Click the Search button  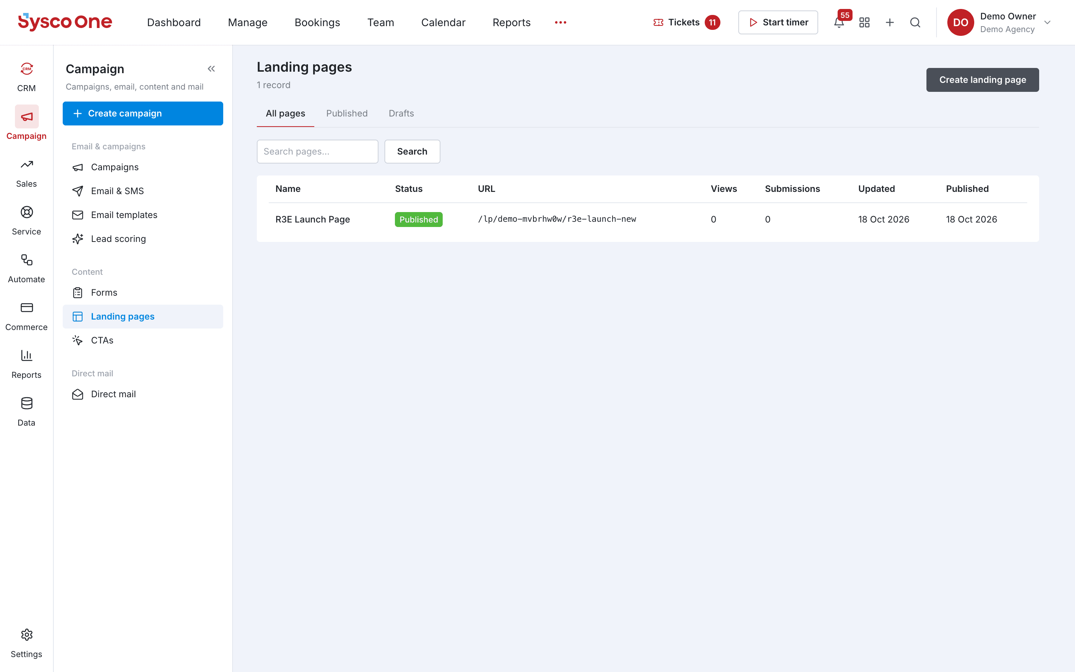tap(412, 152)
